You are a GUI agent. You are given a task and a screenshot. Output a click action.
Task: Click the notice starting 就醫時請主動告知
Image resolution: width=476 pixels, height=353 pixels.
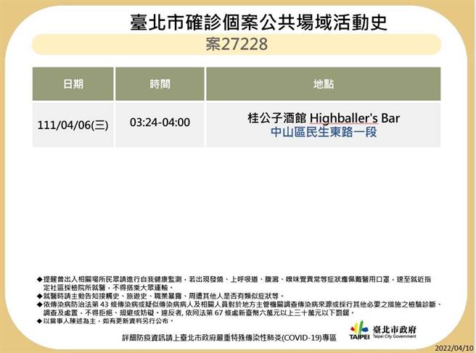tap(161, 296)
